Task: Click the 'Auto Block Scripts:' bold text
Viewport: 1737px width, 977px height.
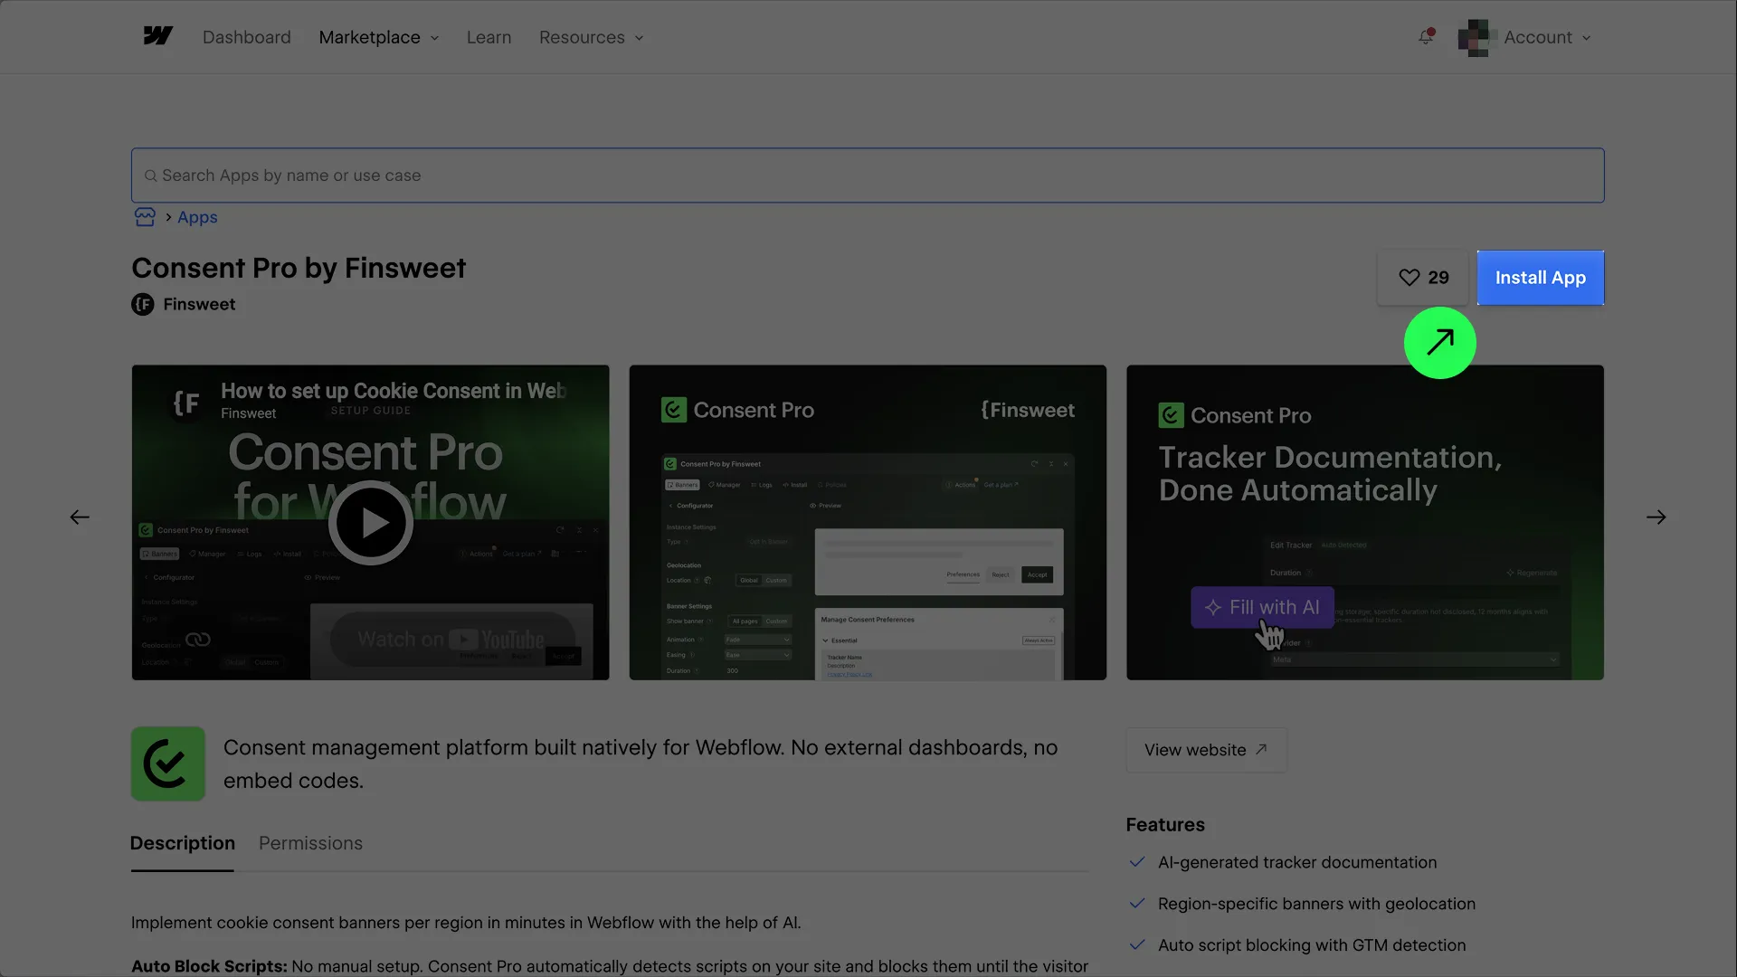Action: [x=209, y=966]
